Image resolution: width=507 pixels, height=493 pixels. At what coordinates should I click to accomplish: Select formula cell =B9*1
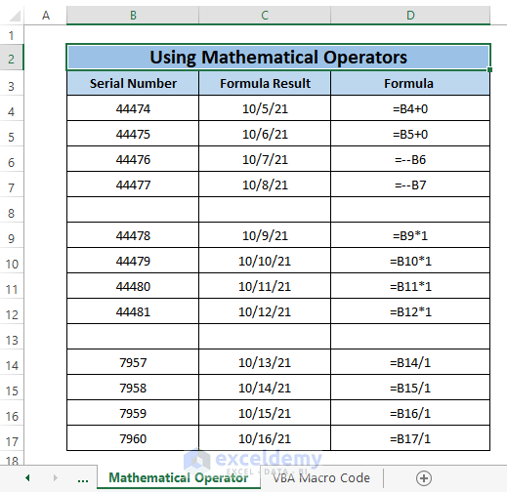coord(410,235)
